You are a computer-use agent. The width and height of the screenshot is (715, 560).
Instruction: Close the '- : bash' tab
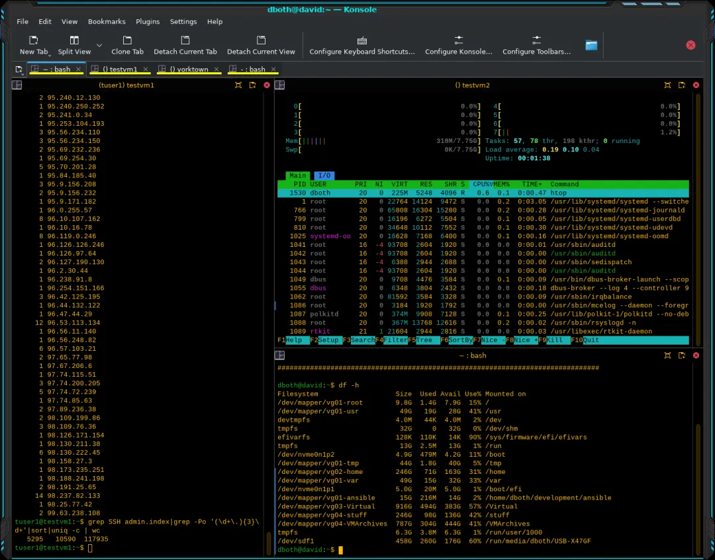click(x=273, y=70)
